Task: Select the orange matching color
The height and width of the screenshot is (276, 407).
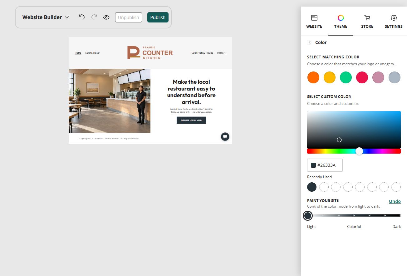Action: [x=313, y=77]
